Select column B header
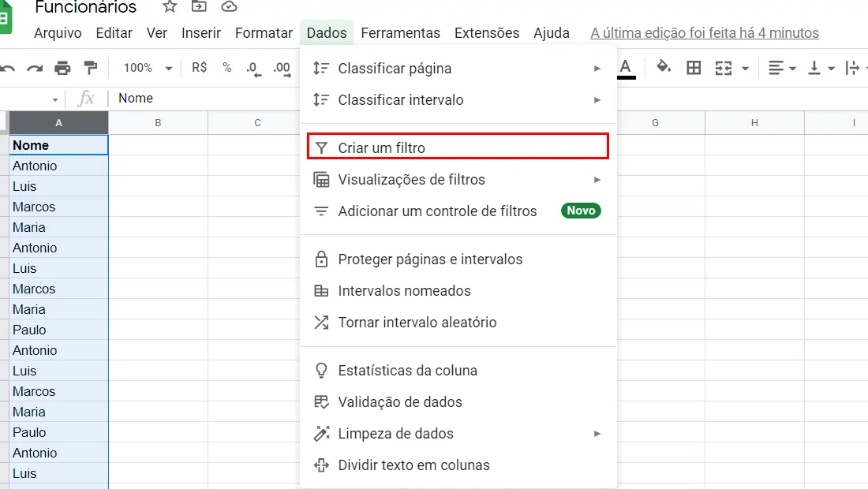Viewport: 868px width, 489px height. pyautogui.click(x=158, y=123)
